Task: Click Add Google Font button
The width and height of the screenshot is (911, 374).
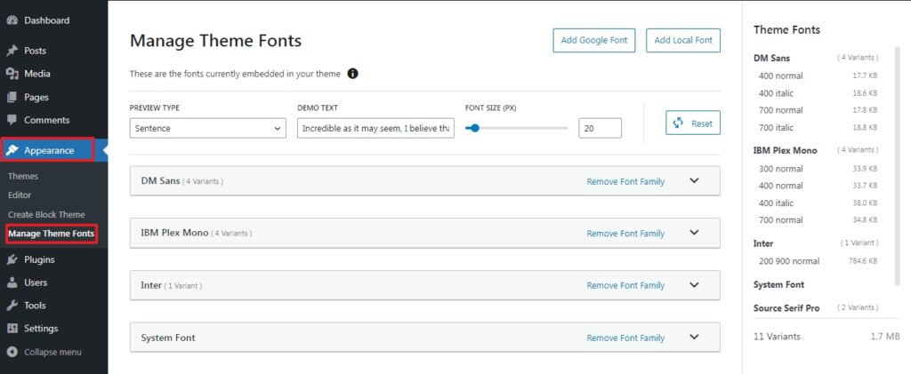Action: pyautogui.click(x=594, y=41)
